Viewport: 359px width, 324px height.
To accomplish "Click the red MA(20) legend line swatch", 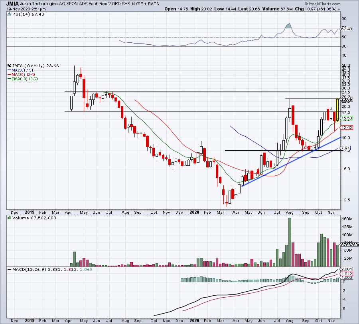I will 10,75.
